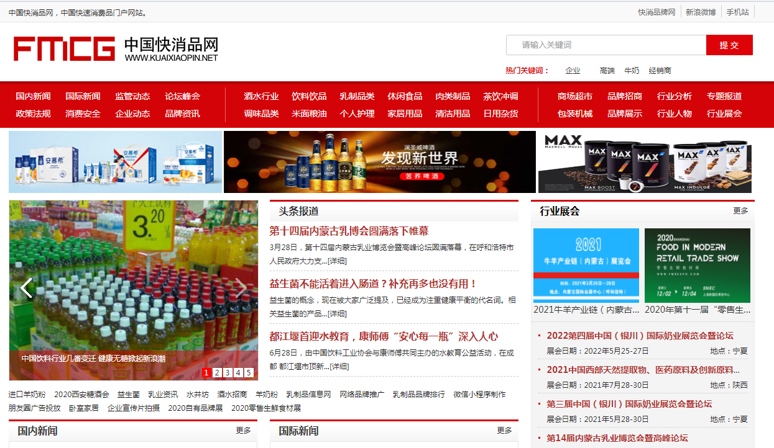Viewport: 774px width, 448px height.
Task: Click 更多 beside 国内新闻 section
Action: (243, 431)
